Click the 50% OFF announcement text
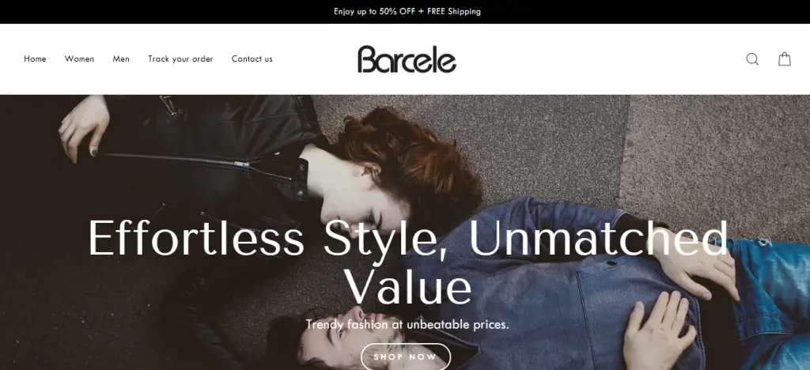810x370 pixels. [397, 11]
